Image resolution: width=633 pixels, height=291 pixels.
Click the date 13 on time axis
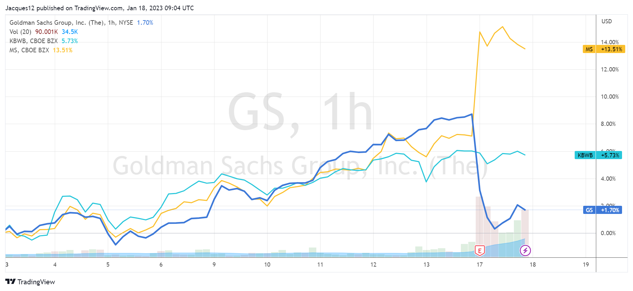pyautogui.click(x=427, y=264)
